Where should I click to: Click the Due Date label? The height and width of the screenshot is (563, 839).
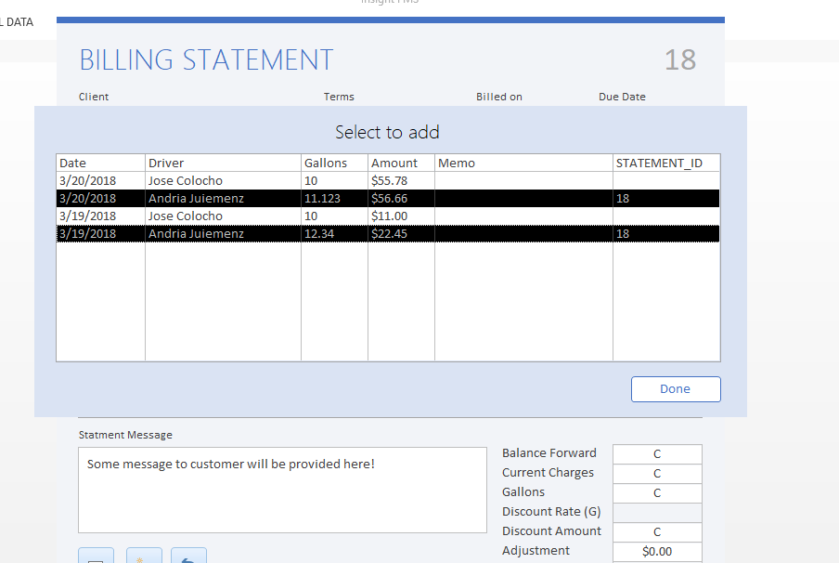coord(622,97)
